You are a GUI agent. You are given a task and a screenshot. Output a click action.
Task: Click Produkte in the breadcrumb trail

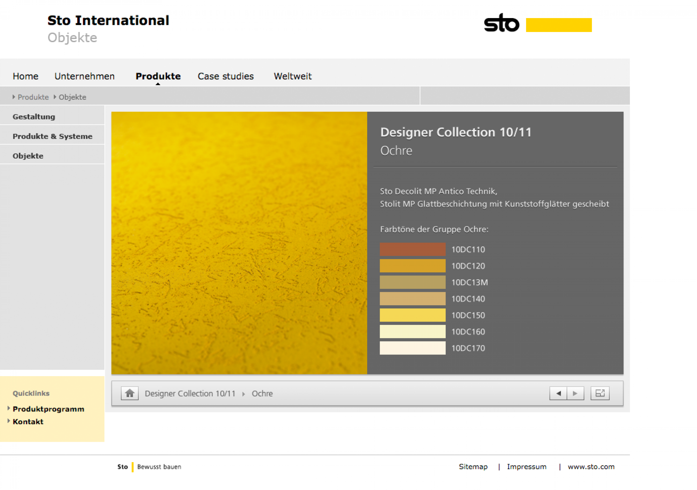pyautogui.click(x=33, y=97)
